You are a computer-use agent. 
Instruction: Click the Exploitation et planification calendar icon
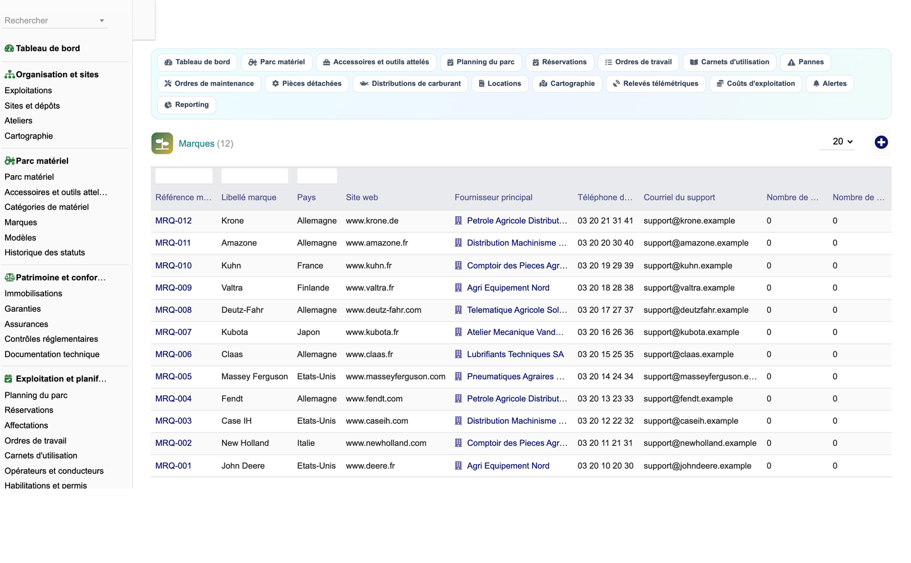click(x=9, y=378)
